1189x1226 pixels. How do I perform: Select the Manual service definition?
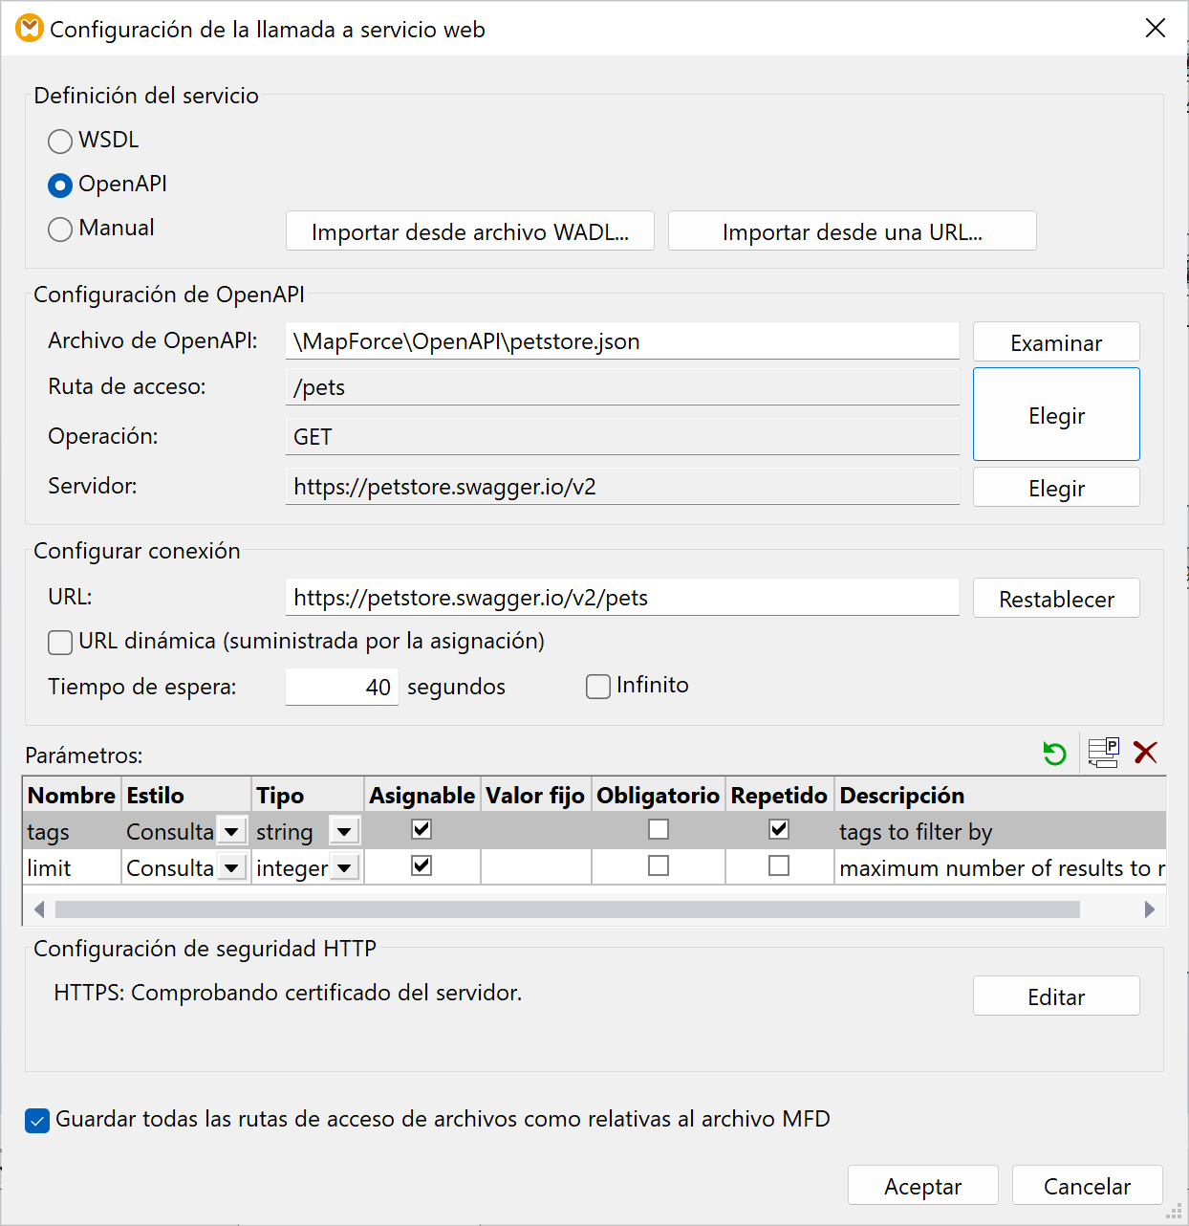[59, 230]
